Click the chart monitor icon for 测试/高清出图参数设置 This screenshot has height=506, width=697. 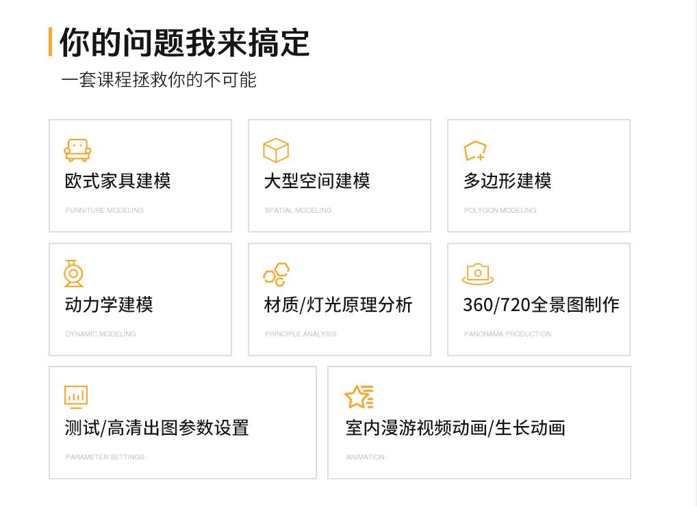pos(76,396)
